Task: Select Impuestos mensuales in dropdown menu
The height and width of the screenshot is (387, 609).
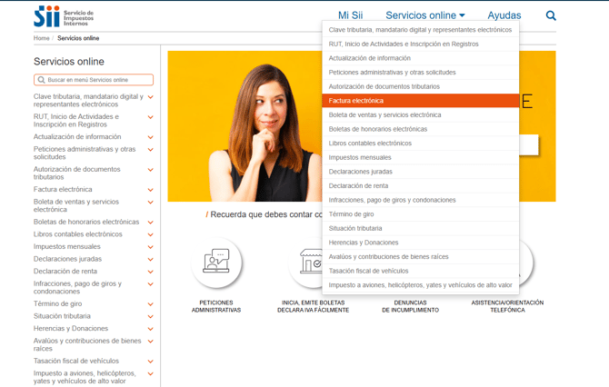Action: pos(420,157)
